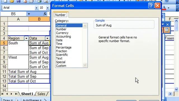This screenshot has width=179, height=101.
Task: Click the worksheet horizontal scroll right arrow
Action: tap(170, 94)
